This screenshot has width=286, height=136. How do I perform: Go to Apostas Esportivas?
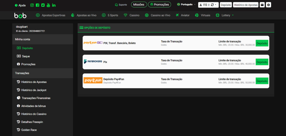pyautogui.click(x=51, y=15)
